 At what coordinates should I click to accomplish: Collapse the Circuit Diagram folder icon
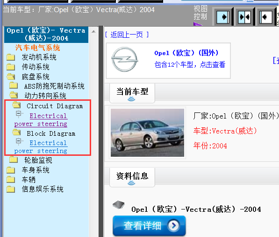16,105
